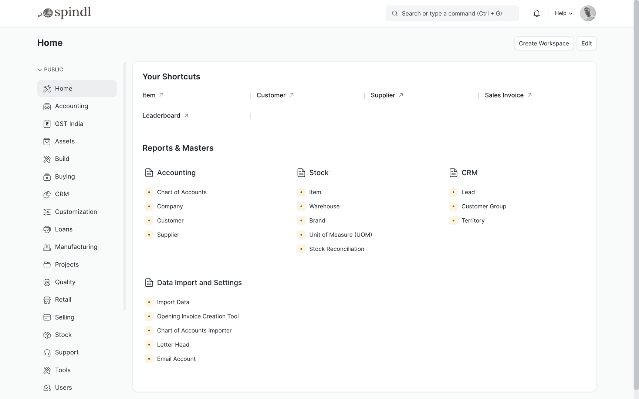The image size is (639, 399).
Task: Open the Import Data link
Action: pos(173,302)
